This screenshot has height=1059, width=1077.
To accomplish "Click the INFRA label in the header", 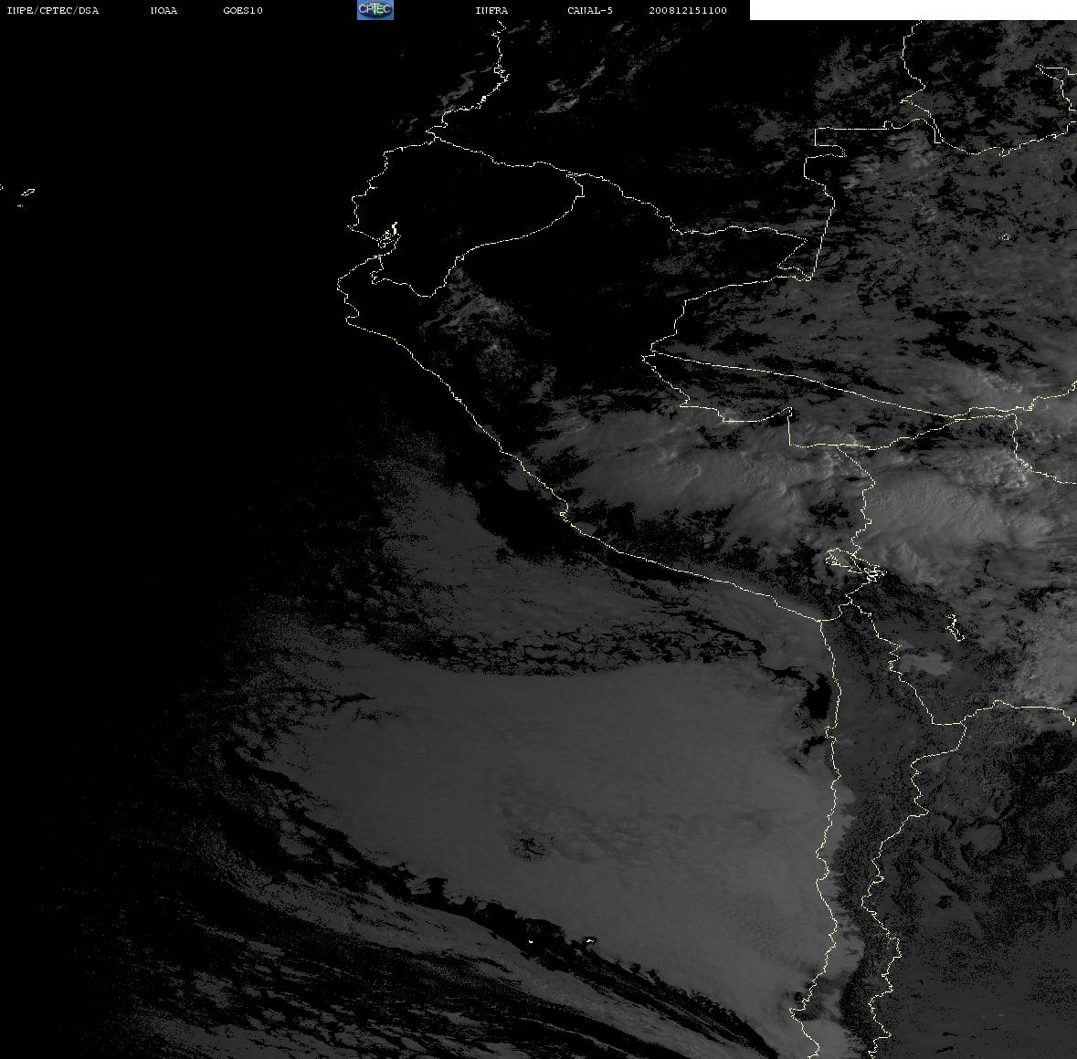I will 491,10.
